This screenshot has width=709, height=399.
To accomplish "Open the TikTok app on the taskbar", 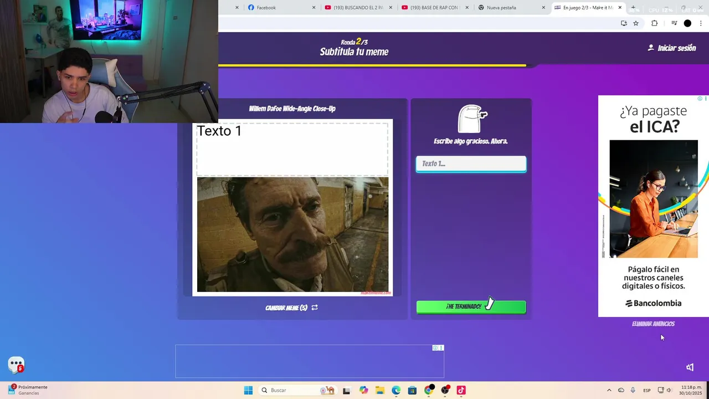I will point(461,390).
